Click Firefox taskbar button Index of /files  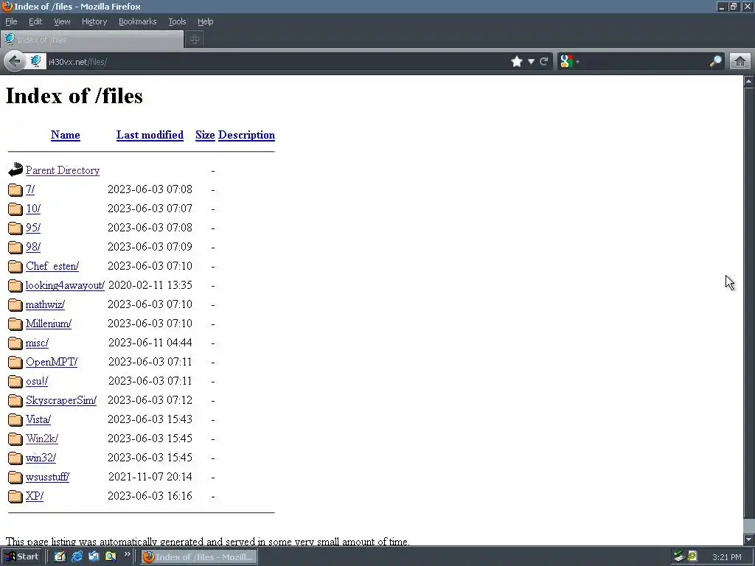click(x=199, y=557)
